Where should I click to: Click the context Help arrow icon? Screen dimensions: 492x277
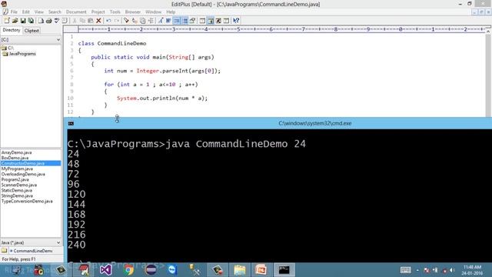pos(236,21)
